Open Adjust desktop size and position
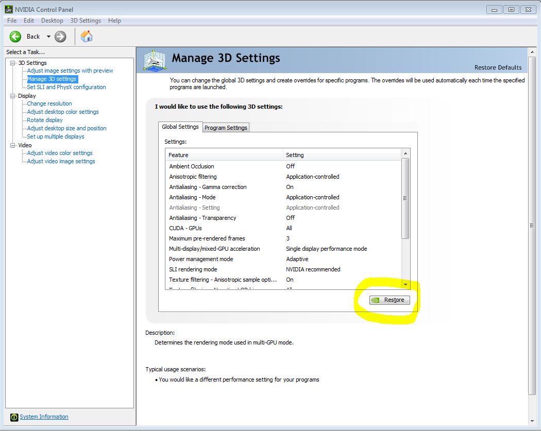 tap(66, 128)
